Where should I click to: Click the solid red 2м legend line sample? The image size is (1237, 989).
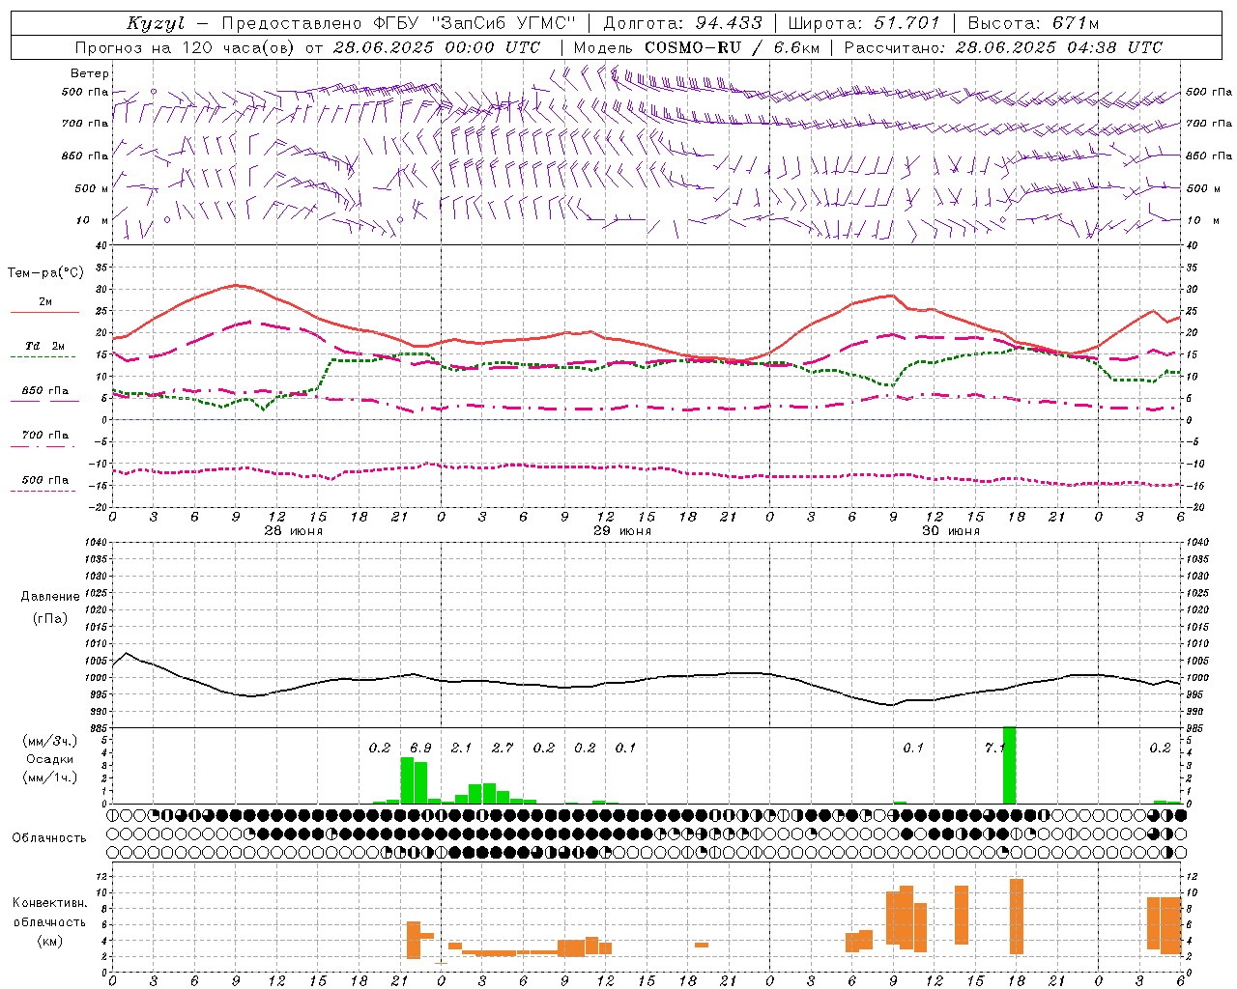coord(44,312)
